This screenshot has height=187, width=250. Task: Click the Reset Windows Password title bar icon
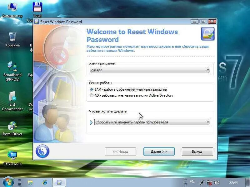tap(37, 22)
